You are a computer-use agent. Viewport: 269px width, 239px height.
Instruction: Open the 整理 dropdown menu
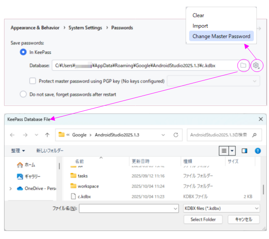pyautogui.click(x=18, y=151)
